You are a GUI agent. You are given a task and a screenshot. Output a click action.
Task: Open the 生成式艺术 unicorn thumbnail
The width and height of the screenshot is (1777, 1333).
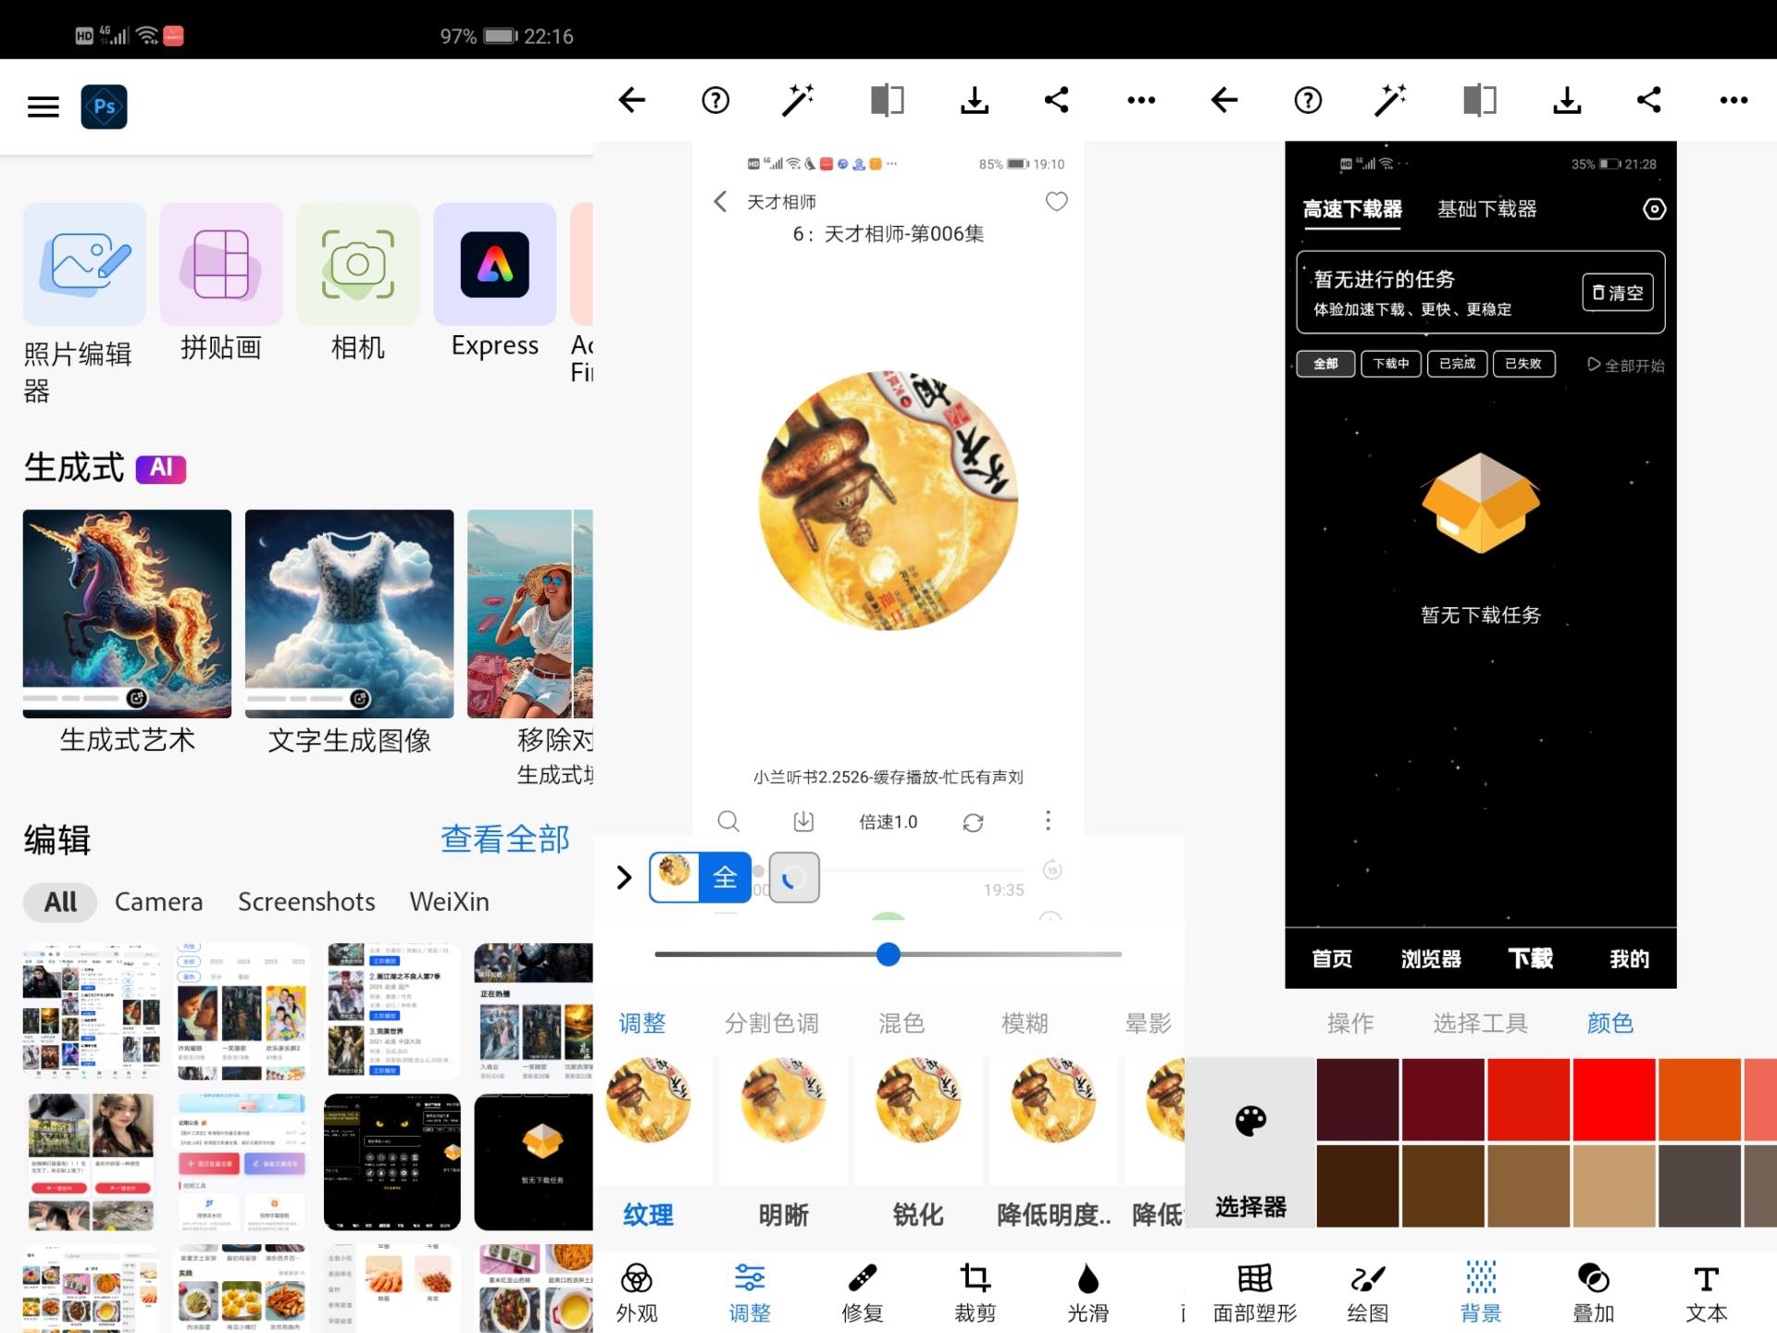[x=127, y=614]
